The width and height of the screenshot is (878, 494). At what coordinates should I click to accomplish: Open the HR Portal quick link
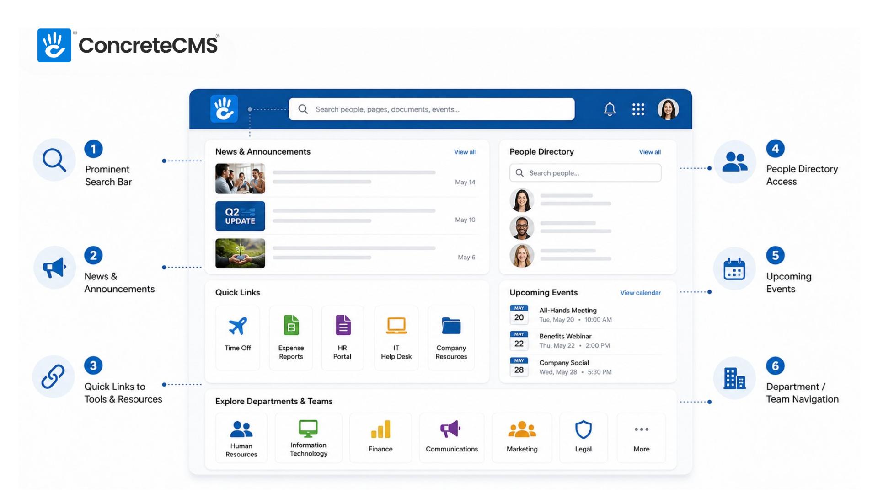[343, 338]
